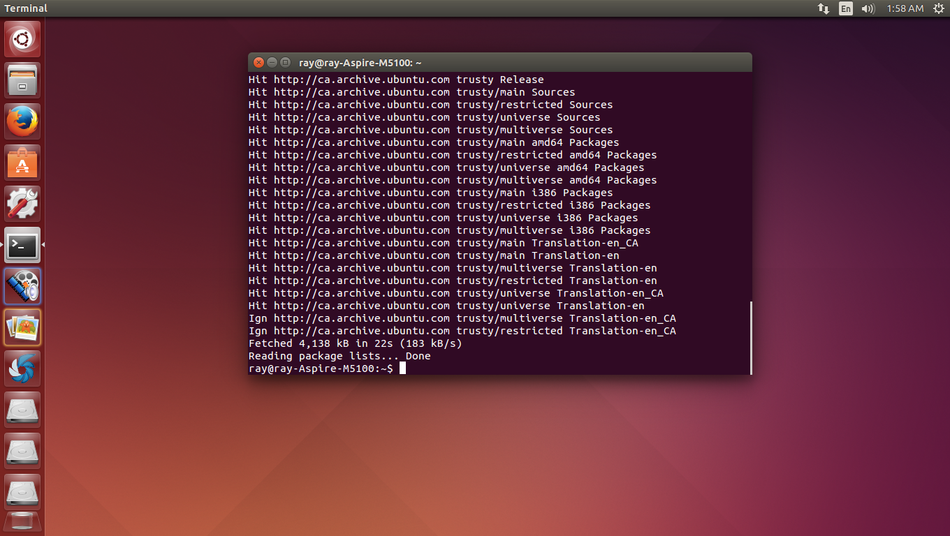The width and height of the screenshot is (950, 536).
Task: Open the network connections indicator
Action: click(824, 8)
